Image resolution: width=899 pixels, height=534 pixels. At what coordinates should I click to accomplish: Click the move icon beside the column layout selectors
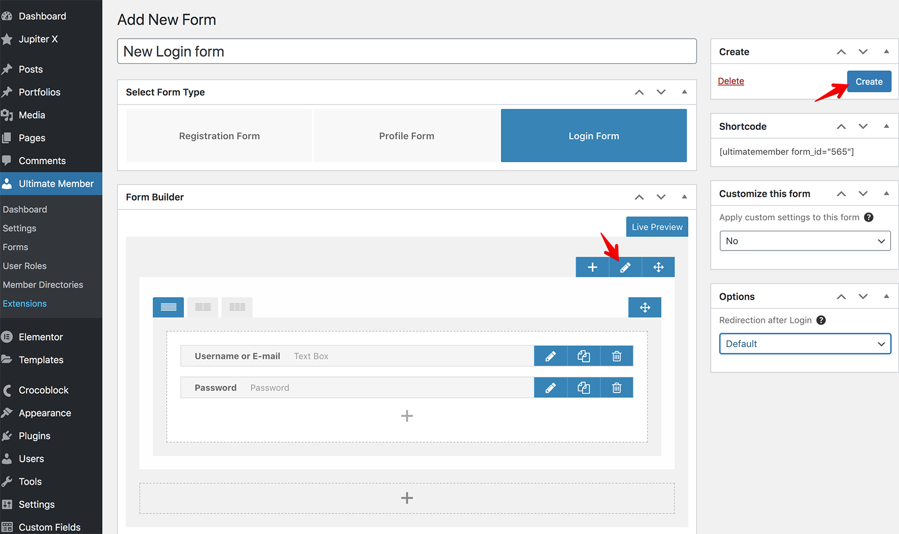tap(644, 307)
